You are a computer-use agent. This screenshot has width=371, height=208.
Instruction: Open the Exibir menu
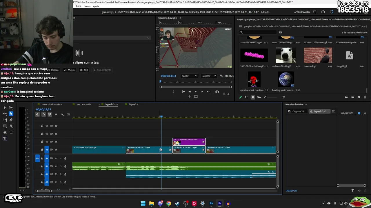79,6
